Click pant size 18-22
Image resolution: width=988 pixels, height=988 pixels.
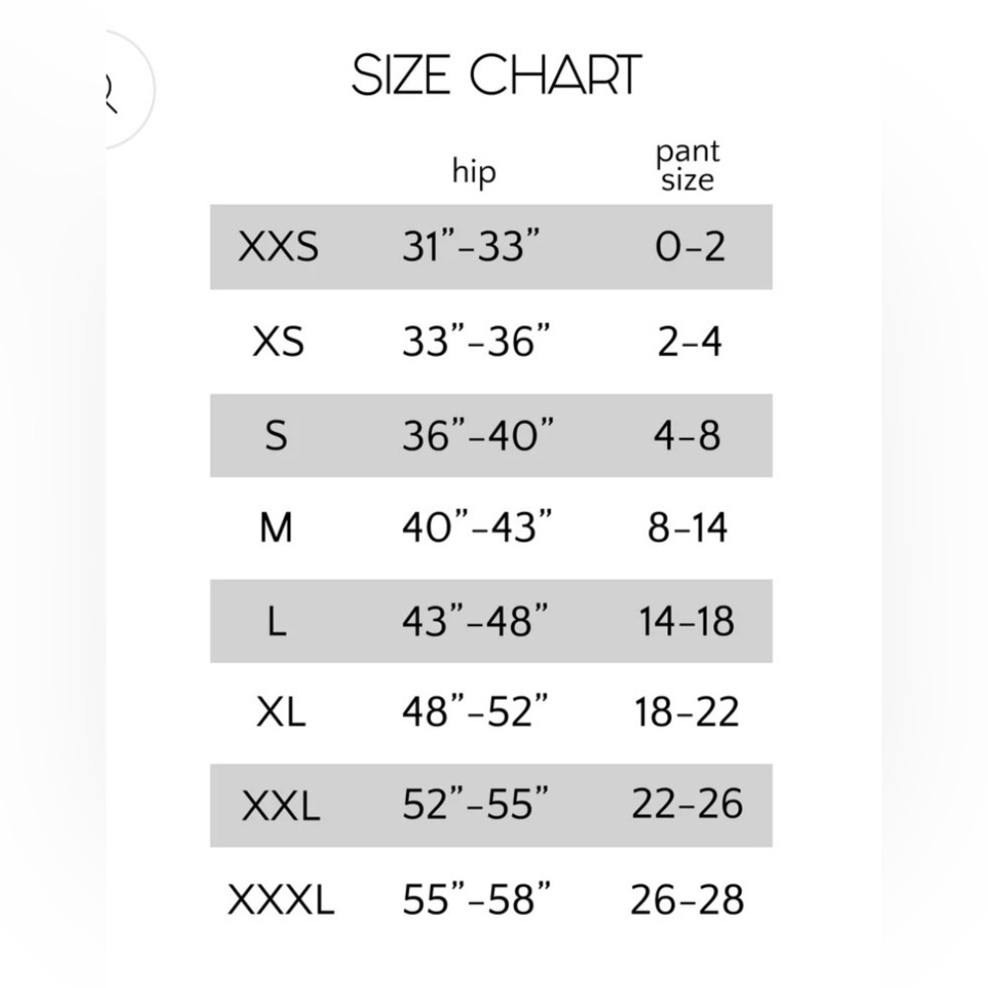[x=688, y=712]
